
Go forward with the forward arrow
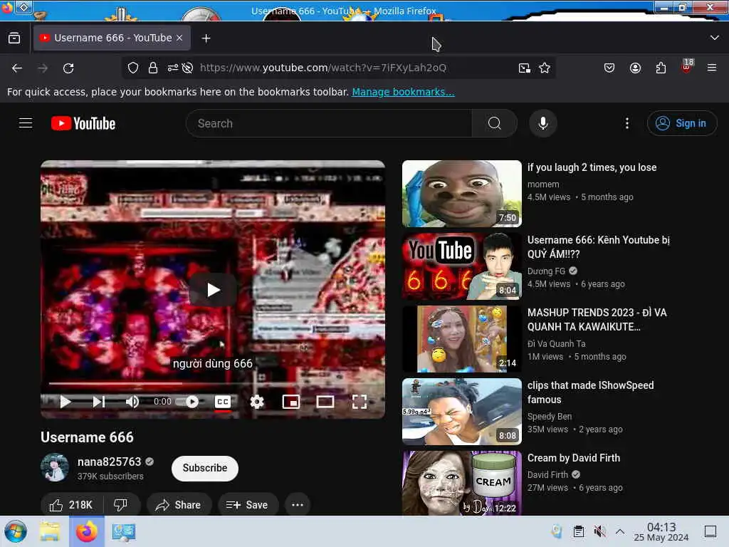tap(43, 68)
